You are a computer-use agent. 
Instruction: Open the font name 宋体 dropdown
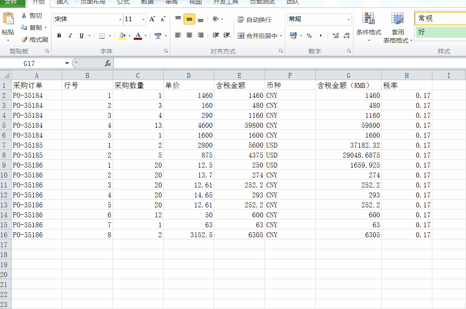(x=120, y=19)
